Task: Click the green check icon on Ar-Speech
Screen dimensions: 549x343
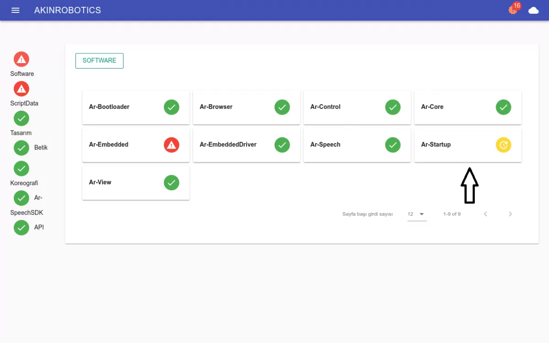Action: click(x=393, y=145)
